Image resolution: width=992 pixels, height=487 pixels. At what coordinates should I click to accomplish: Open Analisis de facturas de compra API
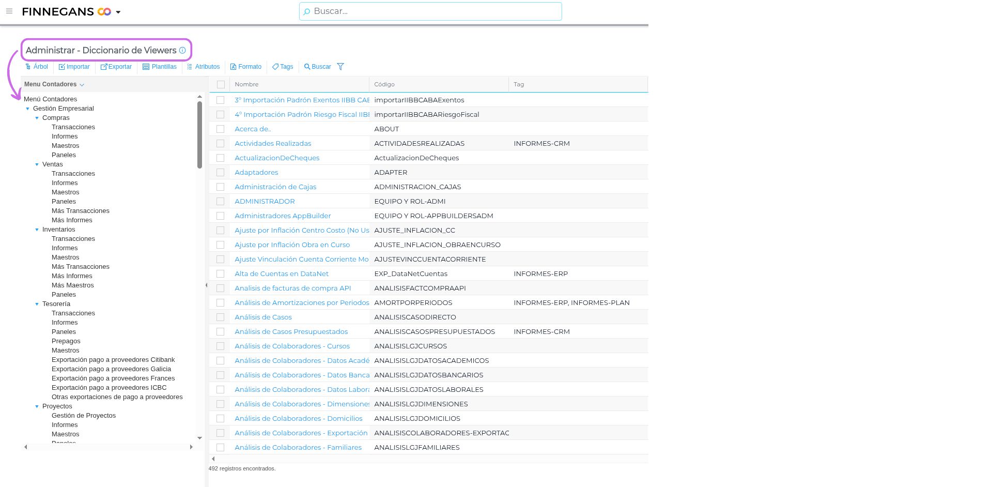(x=292, y=288)
